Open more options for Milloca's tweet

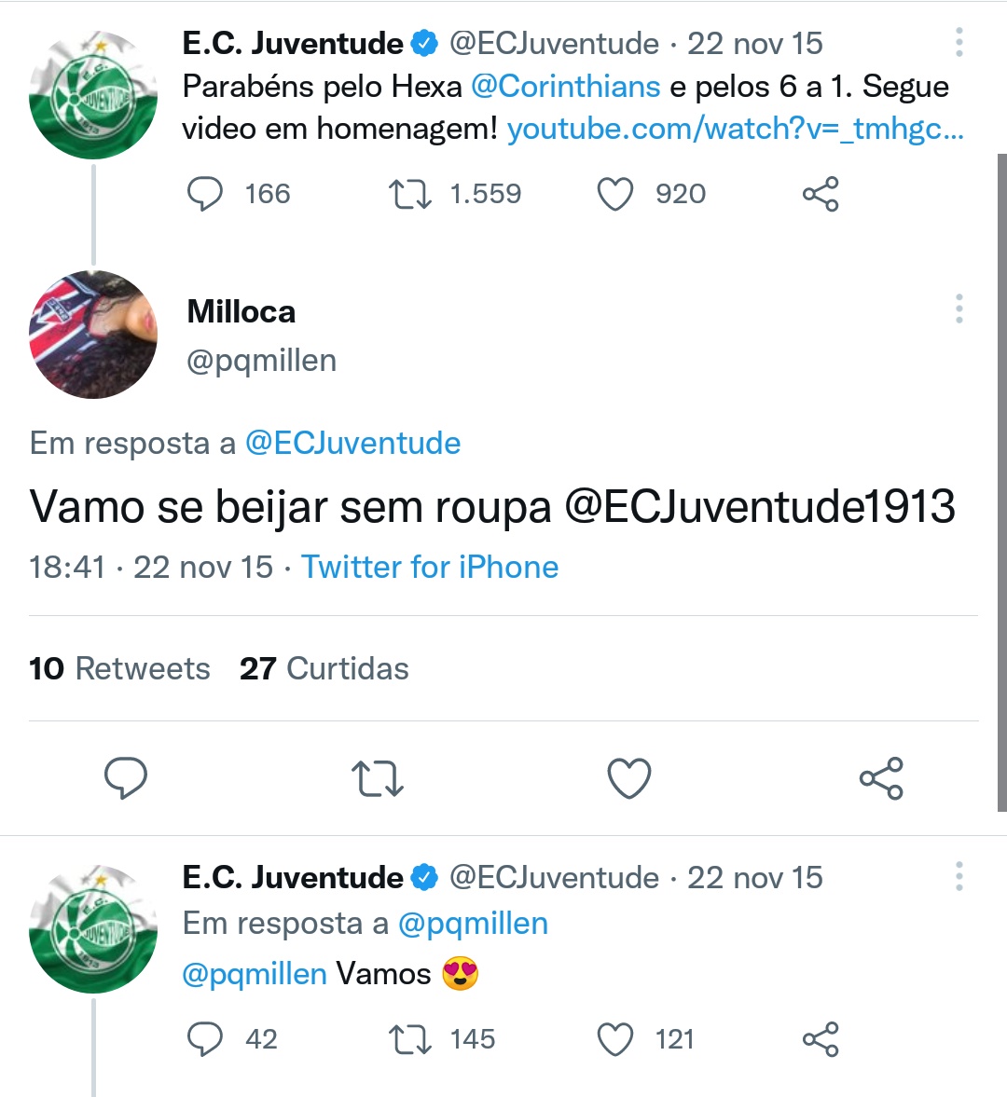coord(959,309)
